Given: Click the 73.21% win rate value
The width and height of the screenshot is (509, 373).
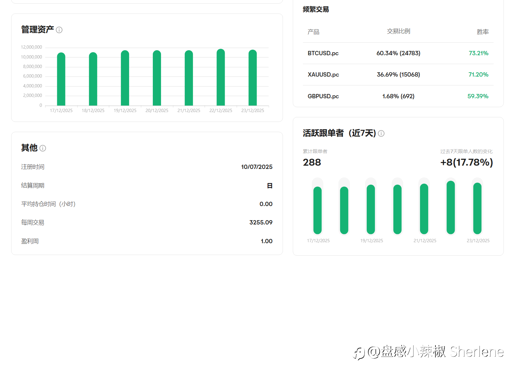Looking at the screenshot, I should tap(478, 53).
